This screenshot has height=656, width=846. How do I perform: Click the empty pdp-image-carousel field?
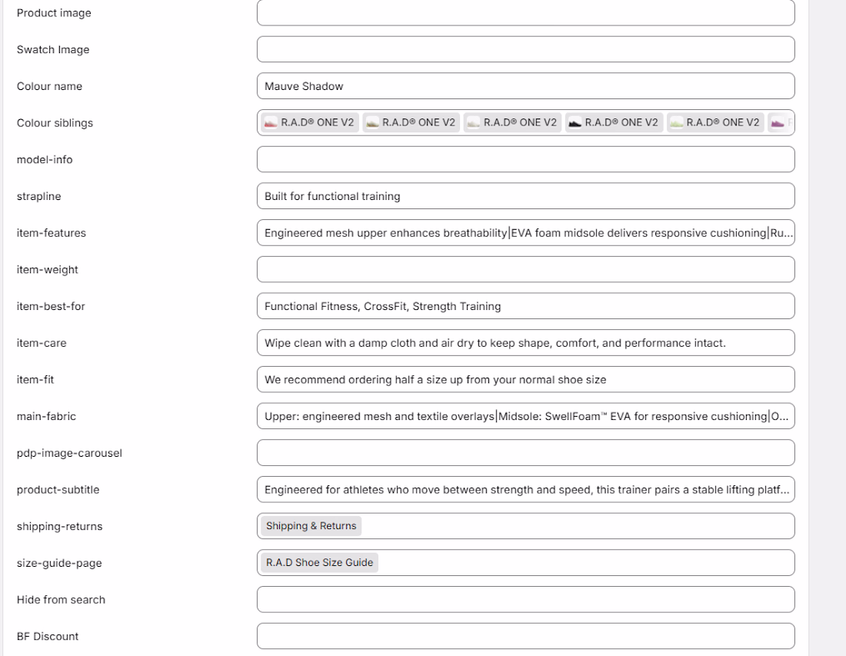point(525,453)
